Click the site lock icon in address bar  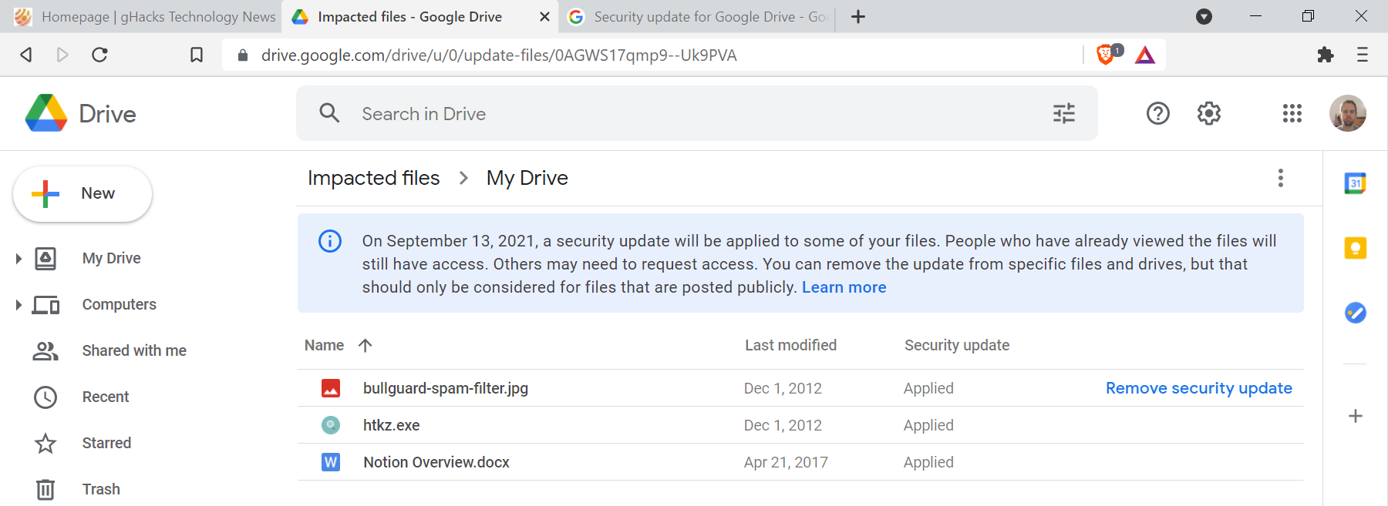coord(242,55)
